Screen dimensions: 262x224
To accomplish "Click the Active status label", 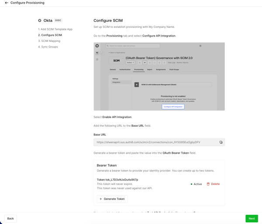I will pos(198,184).
